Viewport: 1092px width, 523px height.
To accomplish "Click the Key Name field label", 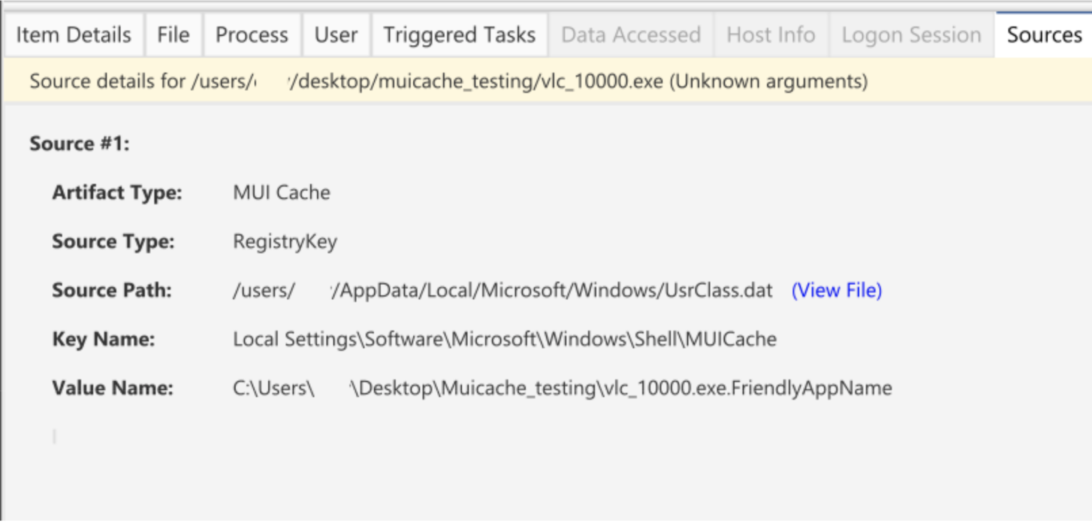I will coord(103,339).
